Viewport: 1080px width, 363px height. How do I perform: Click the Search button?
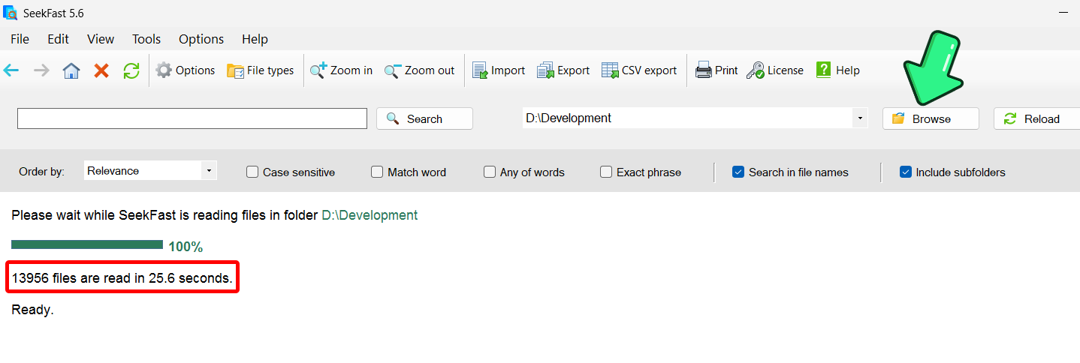click(424, 118)
